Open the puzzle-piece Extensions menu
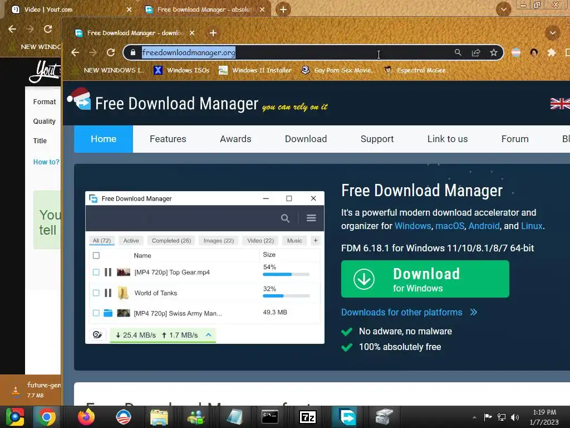 (552, 53)
